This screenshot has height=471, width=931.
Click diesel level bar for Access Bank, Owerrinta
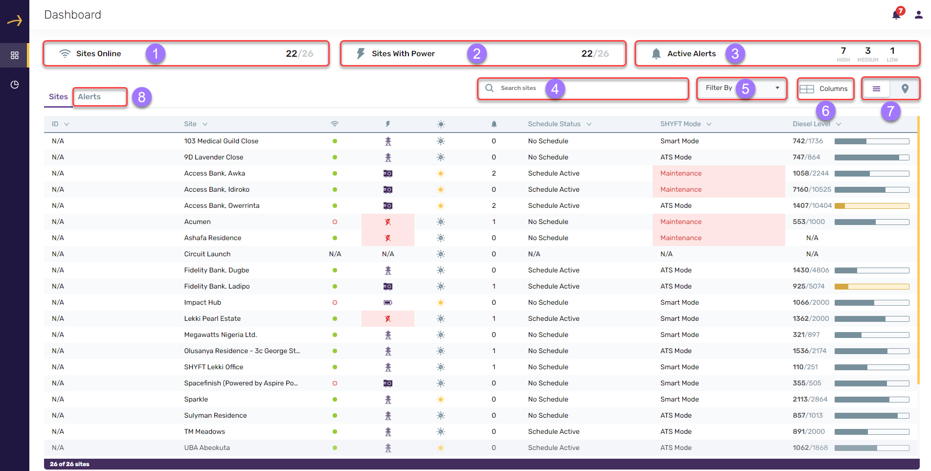tap(872, 206)
